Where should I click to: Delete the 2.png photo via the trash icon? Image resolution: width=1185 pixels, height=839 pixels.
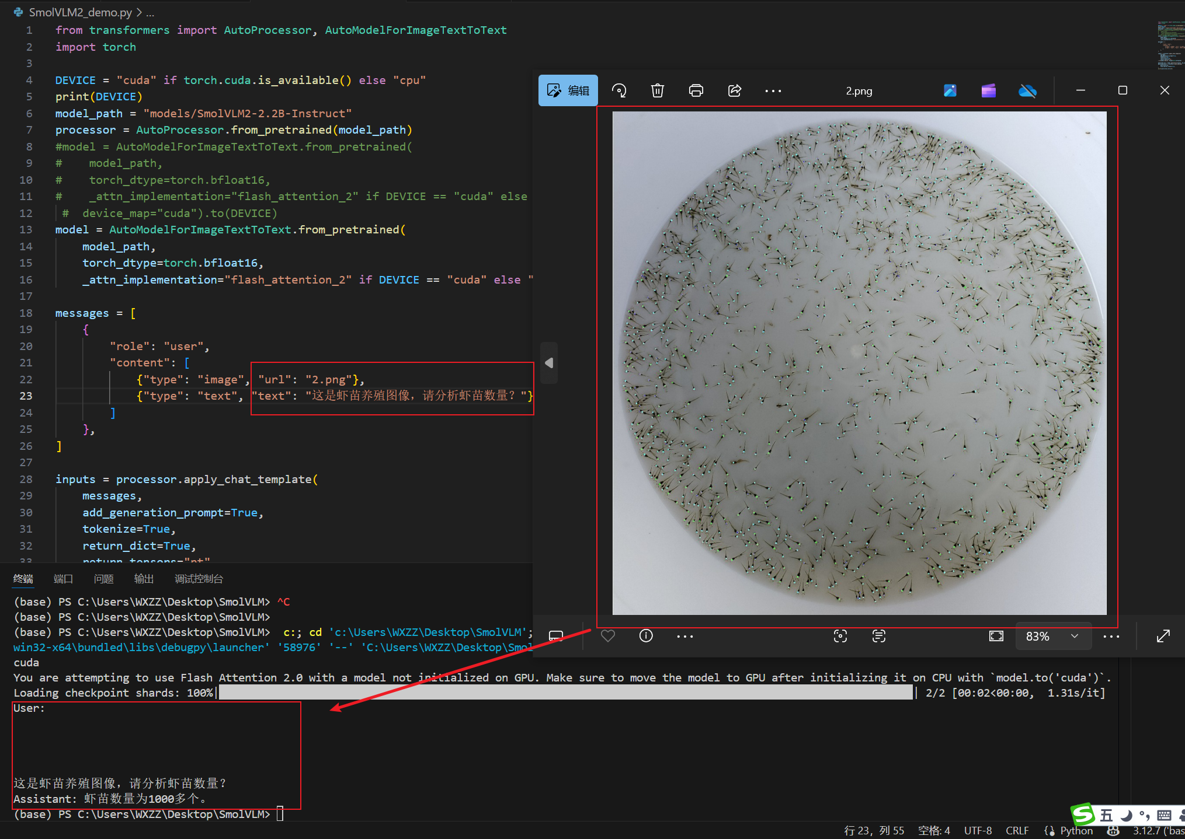[x=658, y=90]
